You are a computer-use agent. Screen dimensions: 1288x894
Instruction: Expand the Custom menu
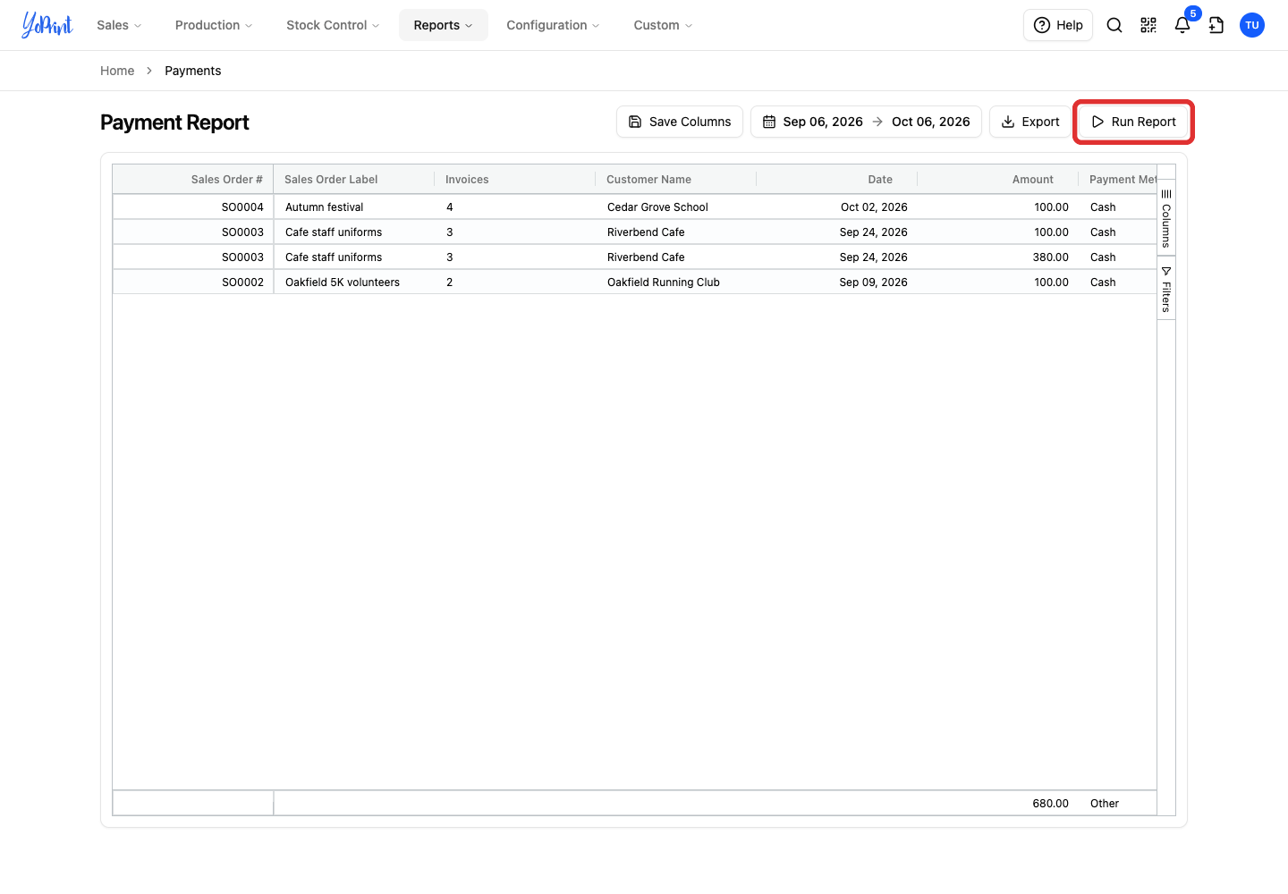click(x=663, y=25)
